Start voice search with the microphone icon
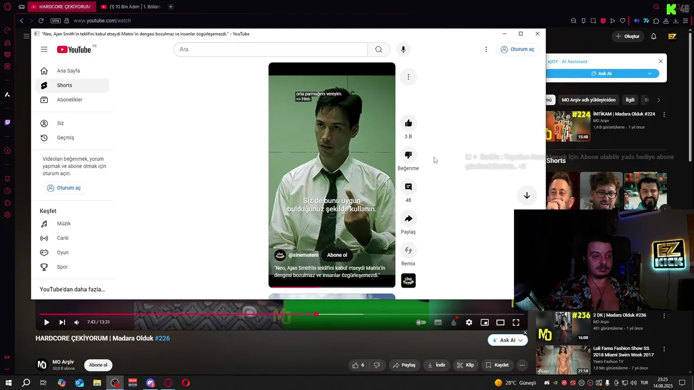This screenshot has height=390, width=694. point(403,49)
